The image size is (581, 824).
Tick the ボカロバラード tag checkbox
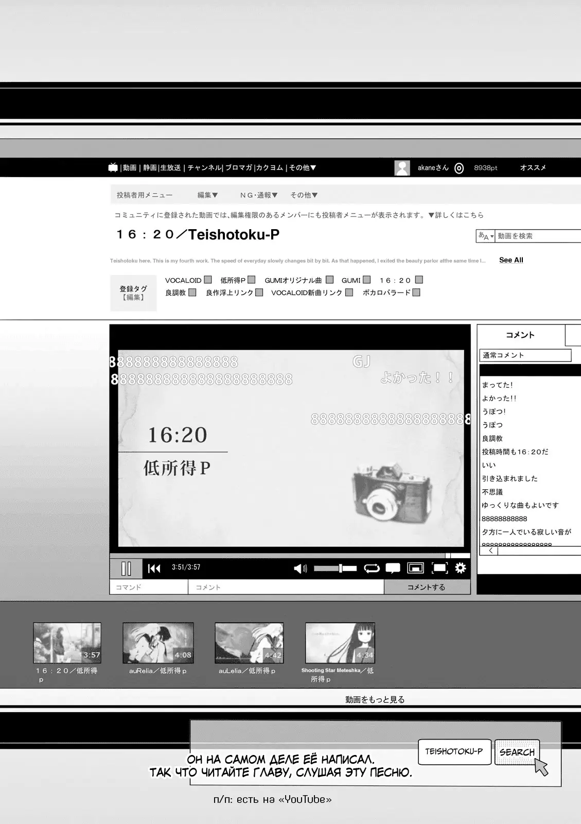click(x=416, y=293)
